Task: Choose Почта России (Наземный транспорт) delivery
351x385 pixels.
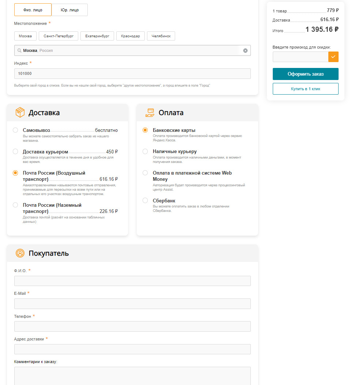Action: click(15, 205)
